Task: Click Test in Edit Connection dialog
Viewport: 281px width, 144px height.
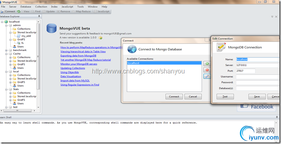Action: (x=225, y=97)
